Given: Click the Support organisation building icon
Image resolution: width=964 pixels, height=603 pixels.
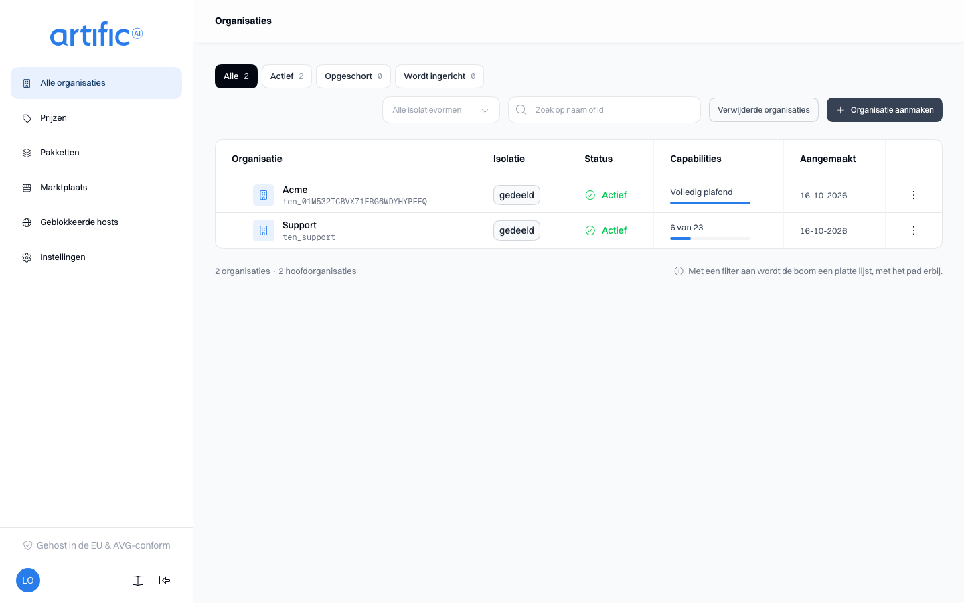Looking at the screenshot, I should coord(264,230).
